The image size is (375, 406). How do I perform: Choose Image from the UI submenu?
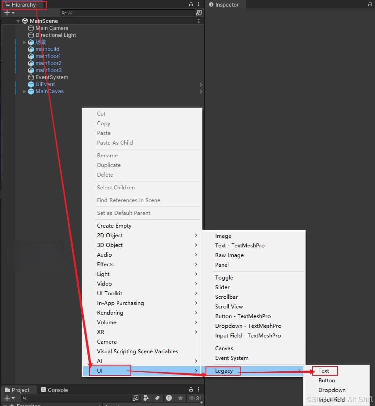[x=253, y=236]
